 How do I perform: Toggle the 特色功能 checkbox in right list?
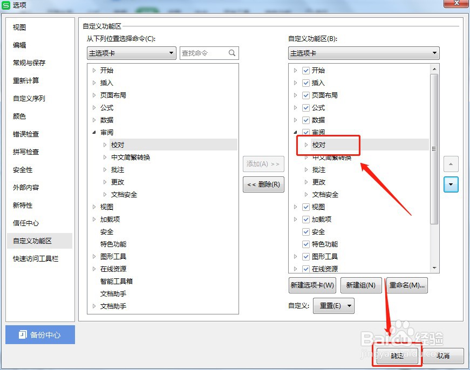306,244
